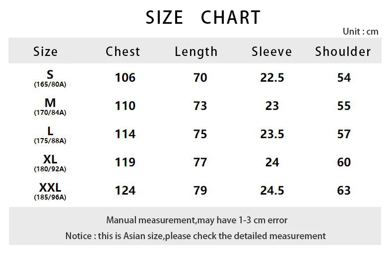Click the SIZE CHART title
The width and height of the screenshot is (392, 255).
pyautogui.click(x=203, y=18)
